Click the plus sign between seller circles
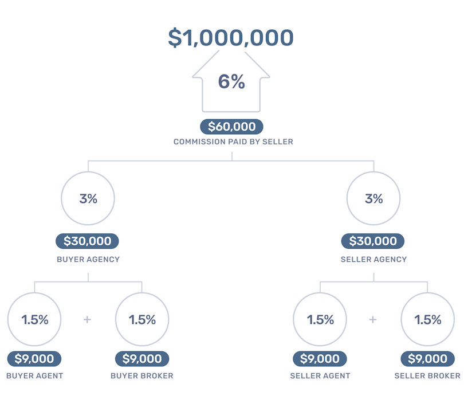The height and width of the screenshot is (419, 464). click(372, 319)
